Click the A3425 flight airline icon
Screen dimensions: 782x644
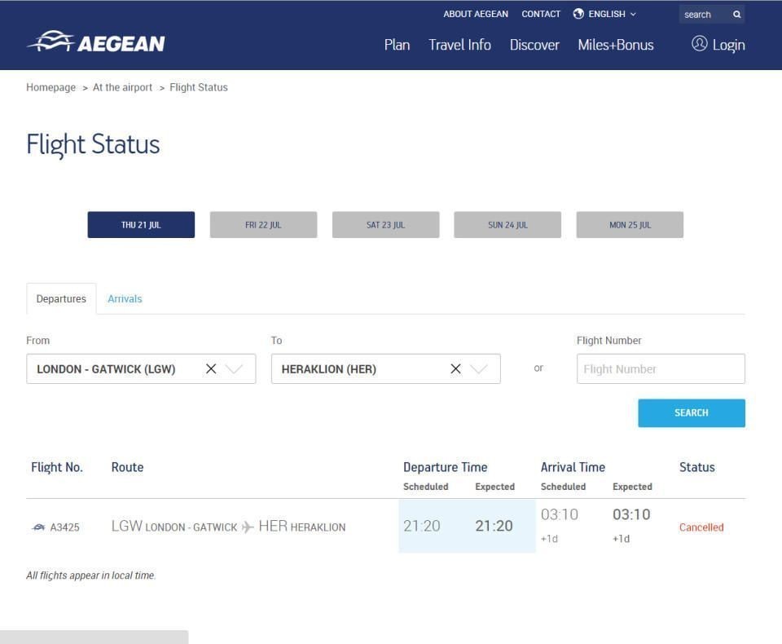coord(38,527)
